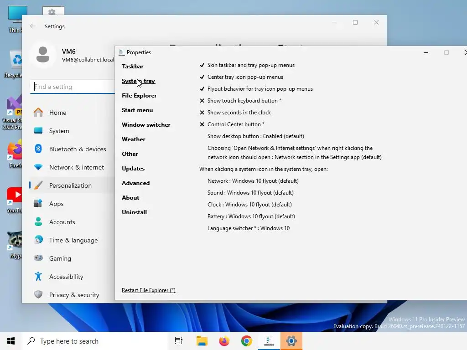467x350 pixels.
Task: Select the Recycle Bin desktop icon
Action: tap(13, 64)
